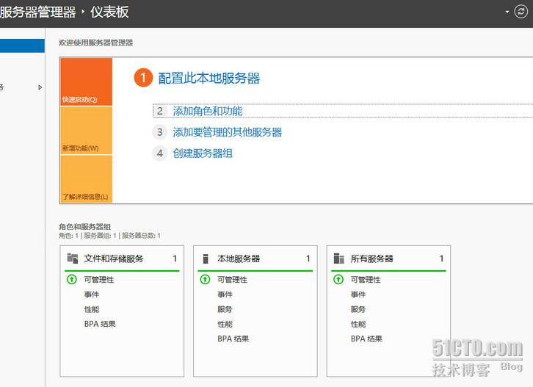Click green 可管理性 status icon in 所有服务器 tile
This screenshot has width=533, height=387.
click(x=338, y=280)
